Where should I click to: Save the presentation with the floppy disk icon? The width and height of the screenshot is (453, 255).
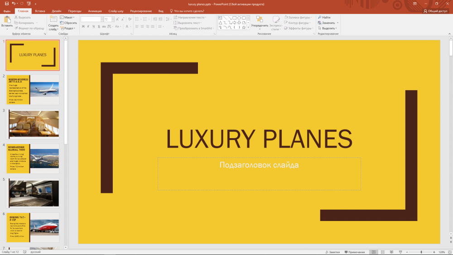pyautogui.click(x=7, y=4)
